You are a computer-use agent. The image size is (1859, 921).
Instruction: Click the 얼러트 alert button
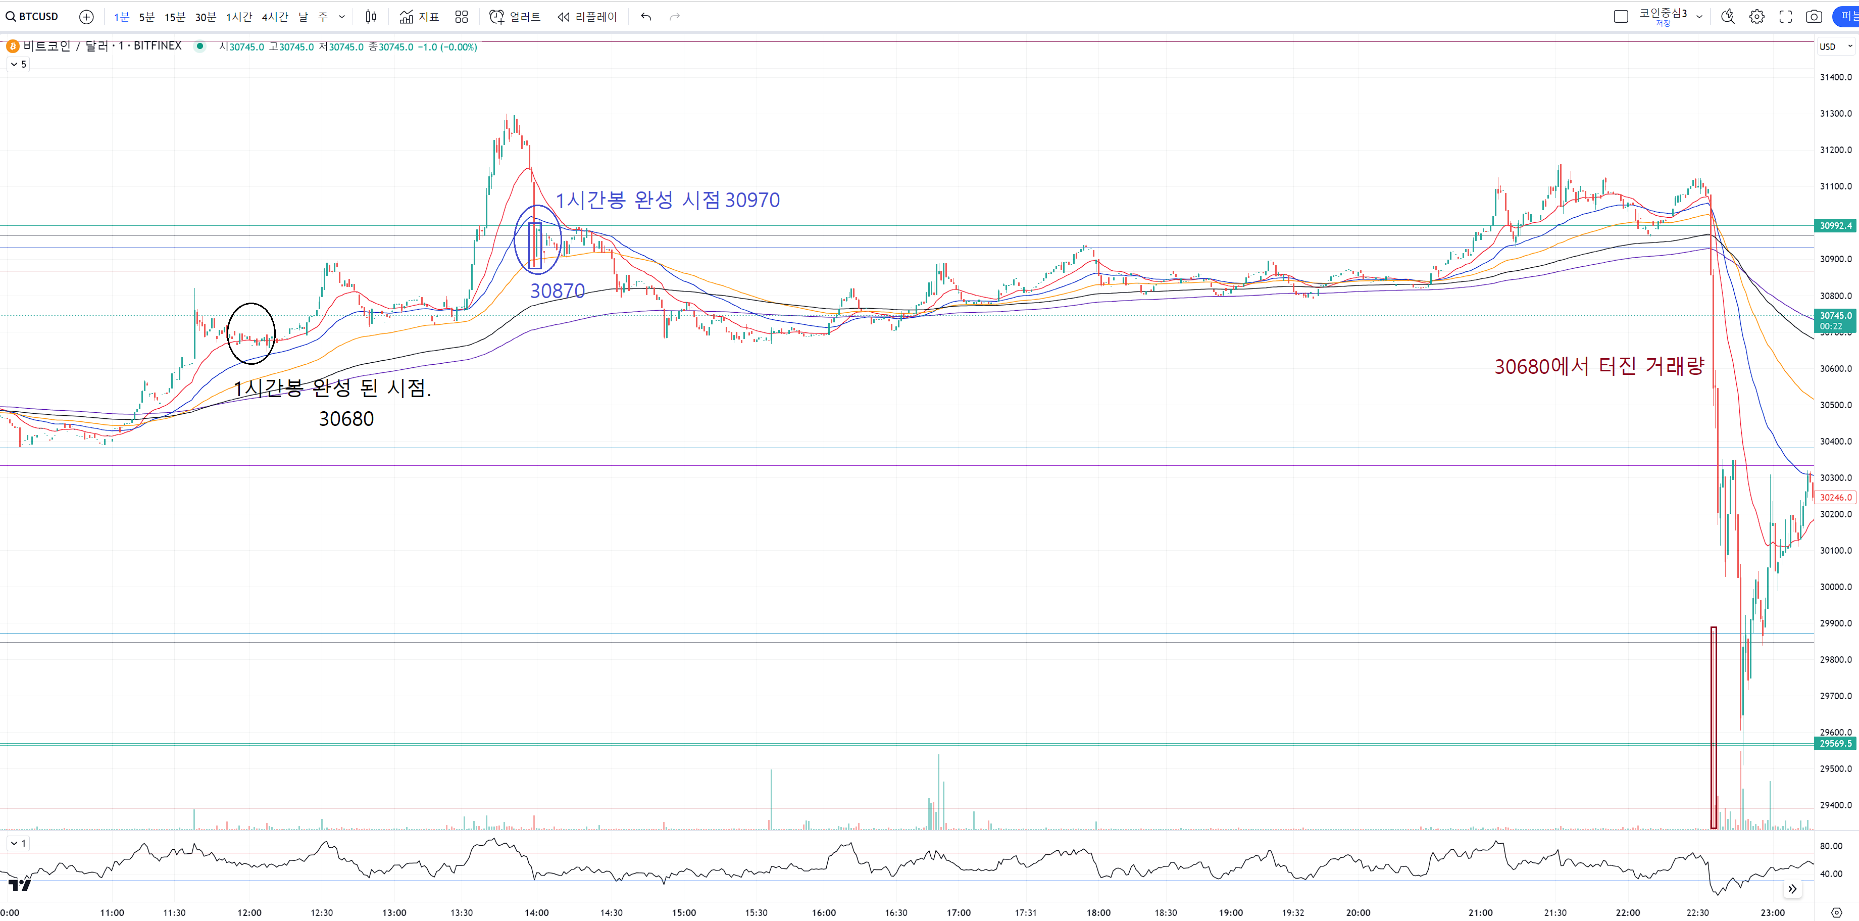tap(515, 17)
